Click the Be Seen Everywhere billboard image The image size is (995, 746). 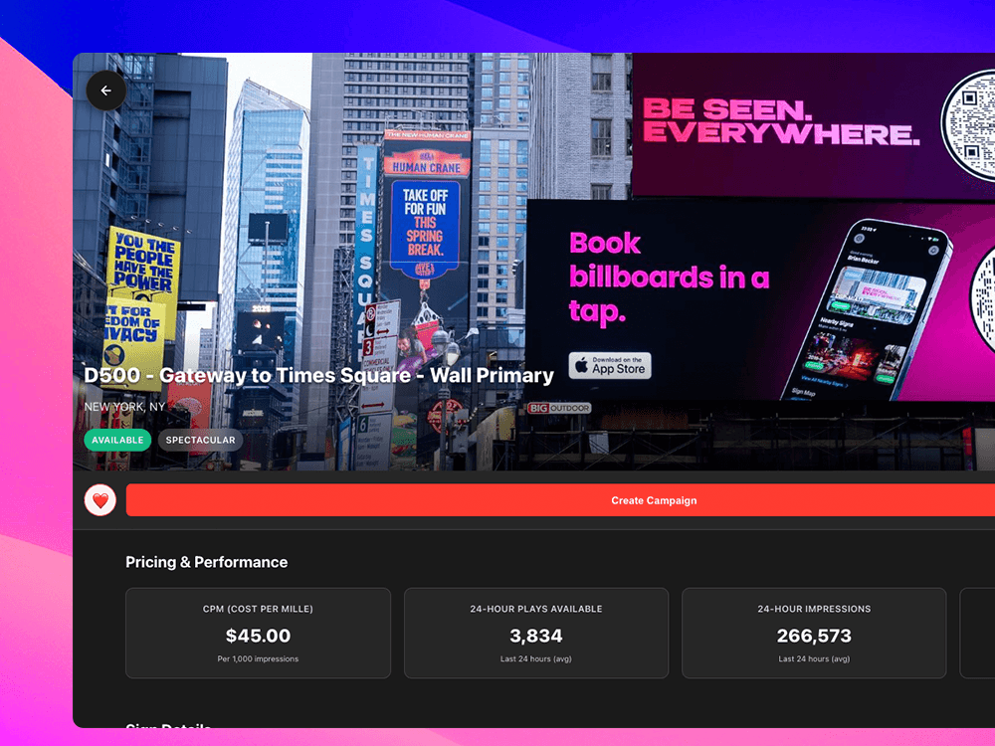(814, 125)
